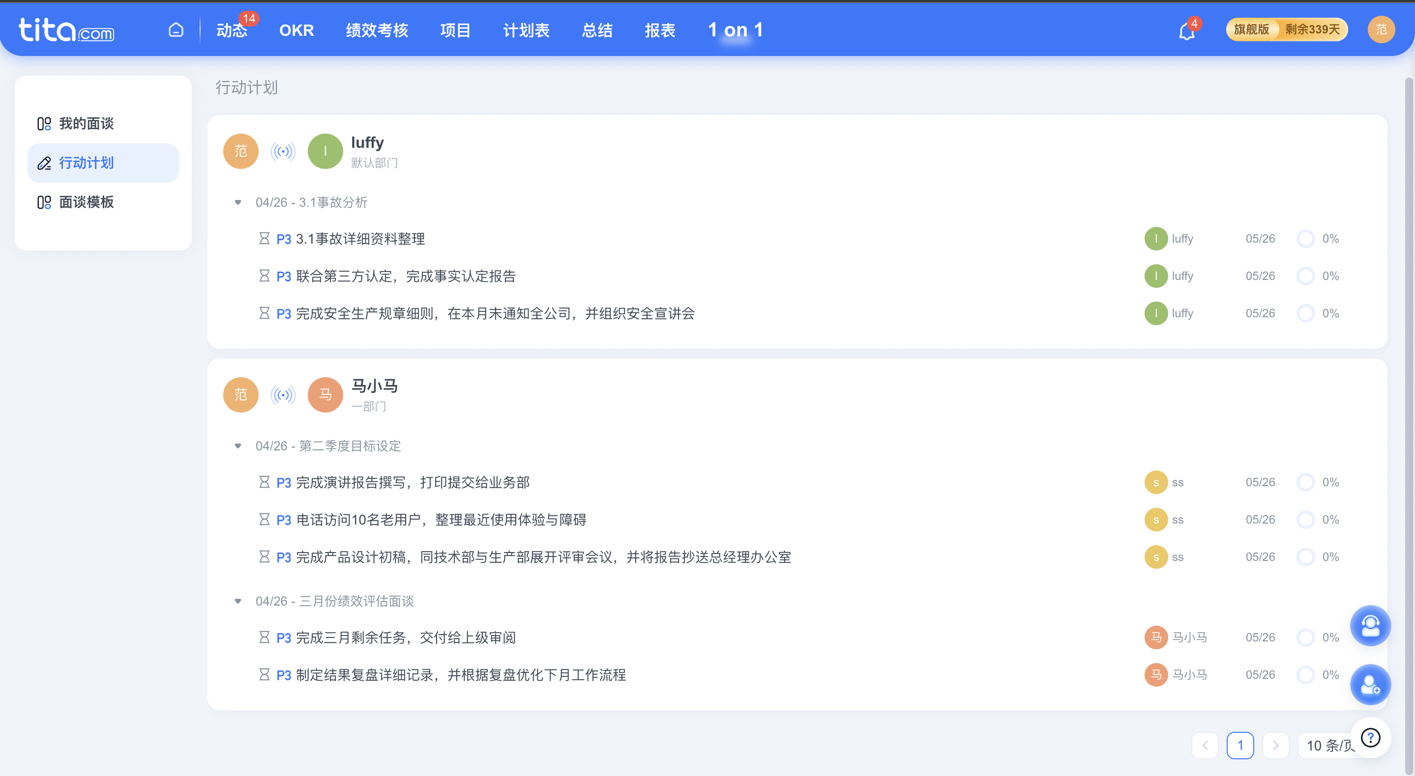
Task: Open 总结 in the top navigation
Action: (x=597, y=30)
